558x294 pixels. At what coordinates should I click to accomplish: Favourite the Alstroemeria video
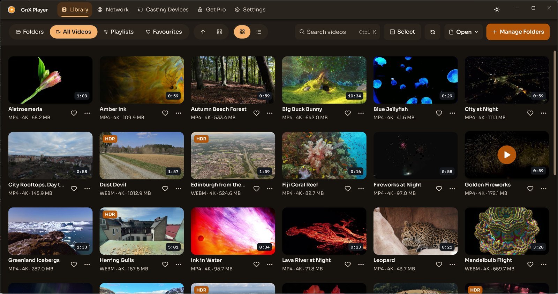tap(74, 113)
